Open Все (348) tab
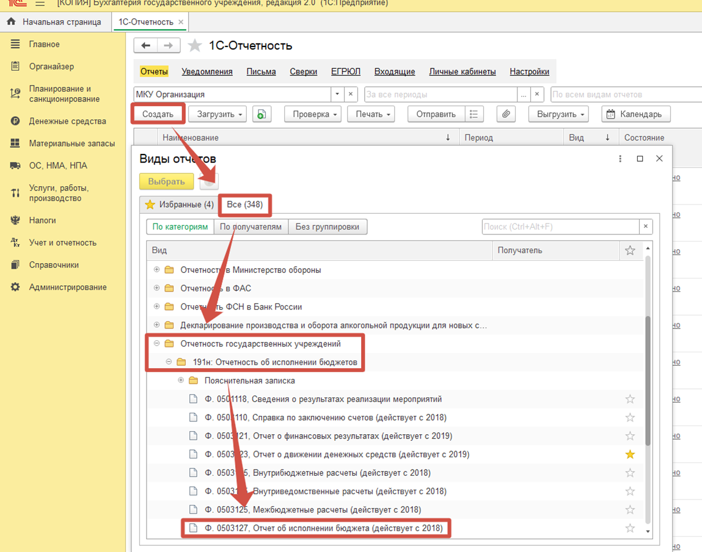 coord(244,205)
